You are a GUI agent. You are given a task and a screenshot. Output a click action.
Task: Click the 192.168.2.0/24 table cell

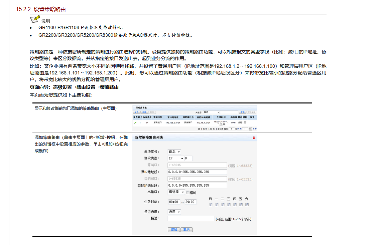173,122
